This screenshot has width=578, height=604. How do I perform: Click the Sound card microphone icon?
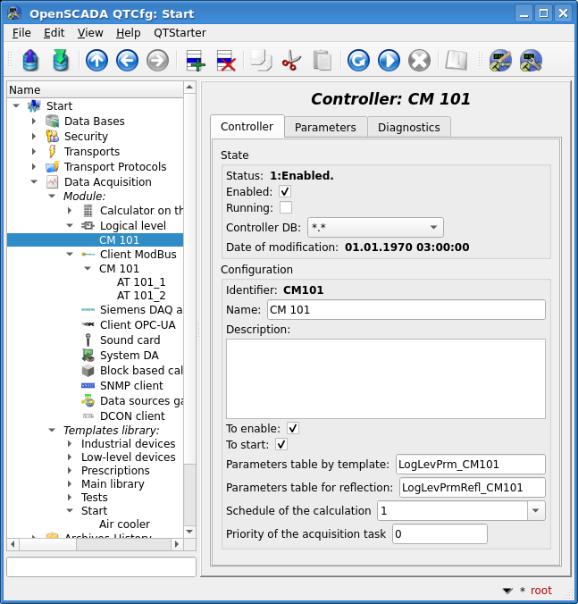(88, 340)
